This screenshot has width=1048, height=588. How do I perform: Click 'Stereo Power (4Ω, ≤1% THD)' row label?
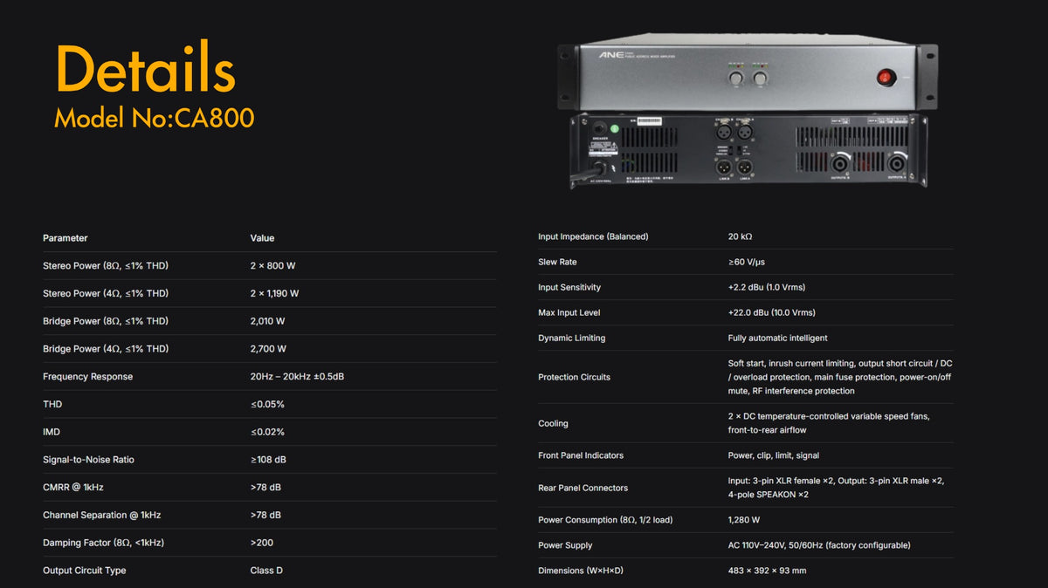click(x=106, y=294)
